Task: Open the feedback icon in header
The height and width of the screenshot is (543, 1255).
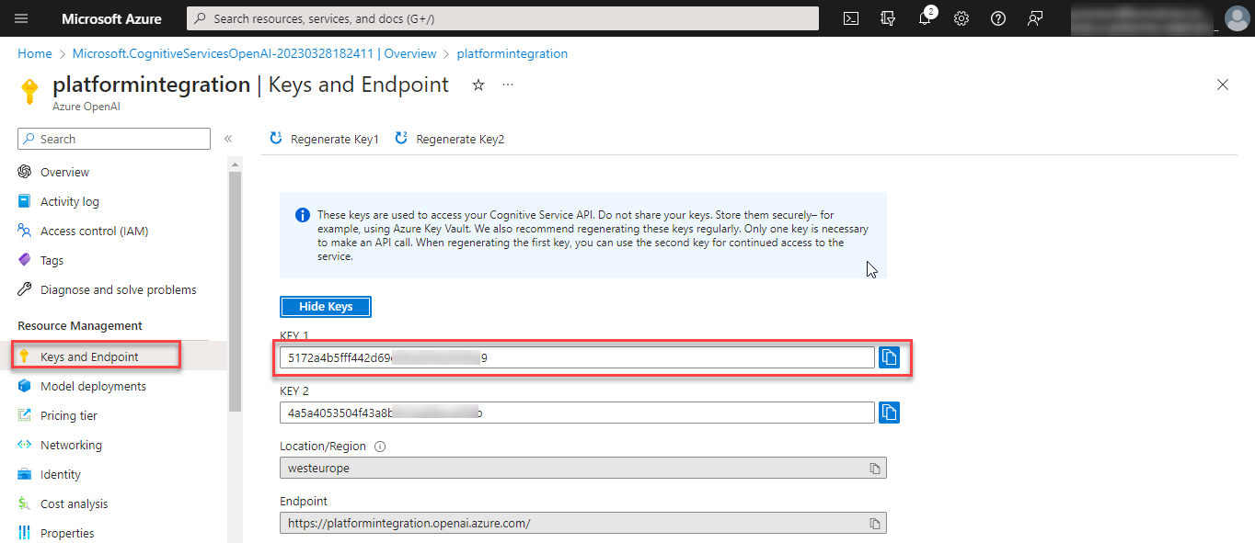Action: tap(1035, 18)
